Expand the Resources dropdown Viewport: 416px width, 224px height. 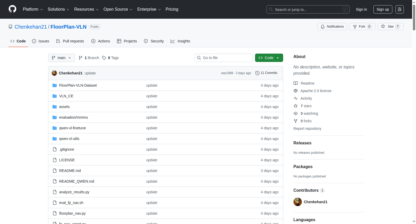point(86,9)
